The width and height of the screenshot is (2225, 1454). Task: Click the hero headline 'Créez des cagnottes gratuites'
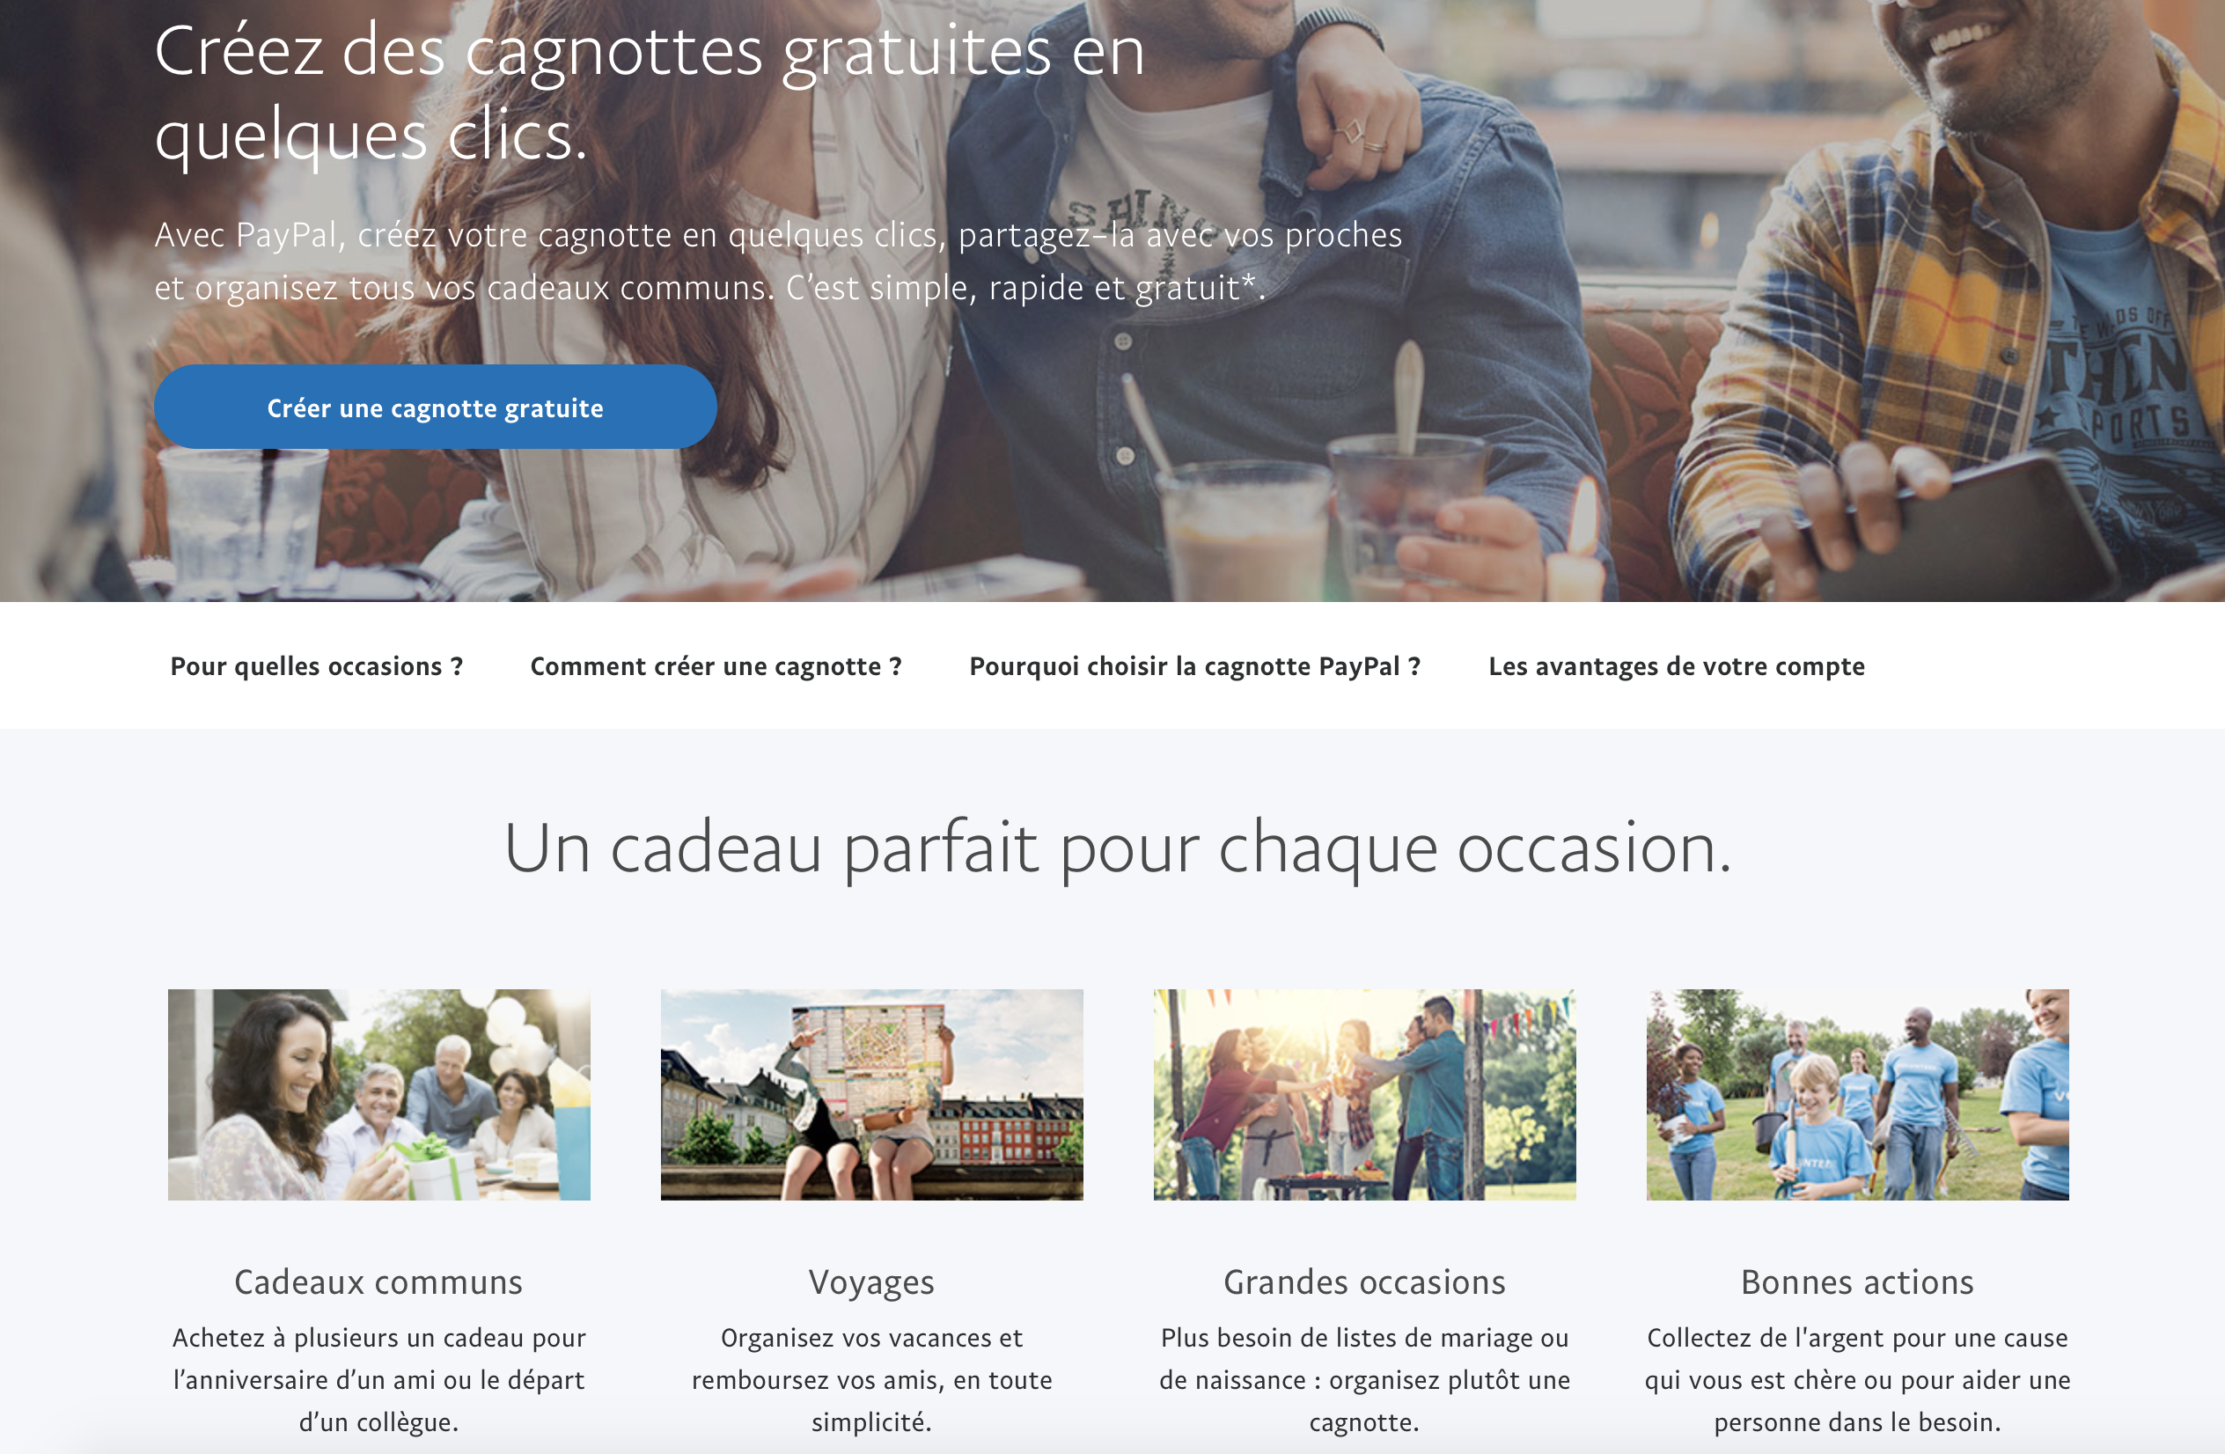point(650,92)
